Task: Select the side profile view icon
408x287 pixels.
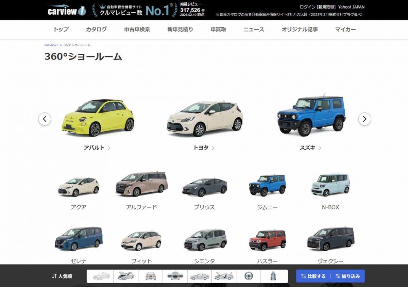Action: [199, 276]
